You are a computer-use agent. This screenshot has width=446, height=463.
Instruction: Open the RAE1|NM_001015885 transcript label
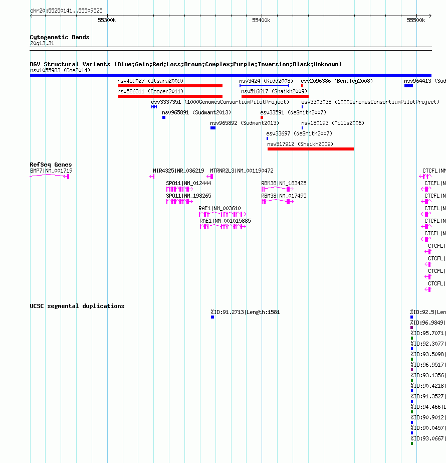click(x=225, y=221)
